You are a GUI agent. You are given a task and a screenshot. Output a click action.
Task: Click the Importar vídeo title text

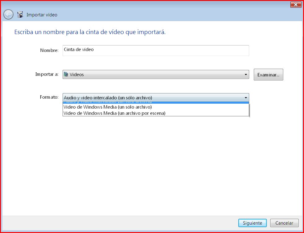[x=42, y=15]
